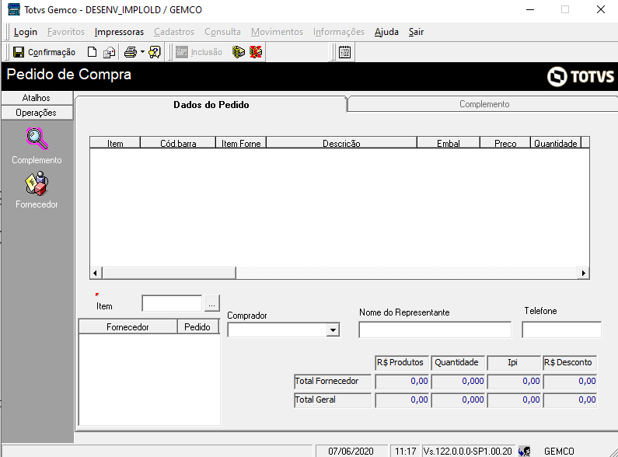The width and height of the screenshot is (618, 457).
Task: Click the version text Vs.122.0.0.0-SP1.00.20
Action: coord(468,451)
